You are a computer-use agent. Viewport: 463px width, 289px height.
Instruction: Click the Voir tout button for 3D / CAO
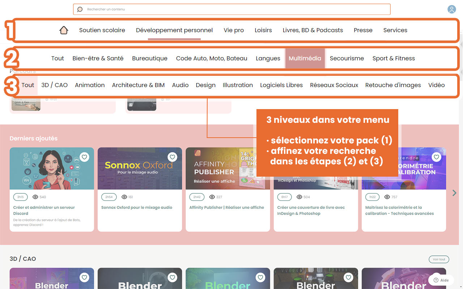click(x=439, y=259)
